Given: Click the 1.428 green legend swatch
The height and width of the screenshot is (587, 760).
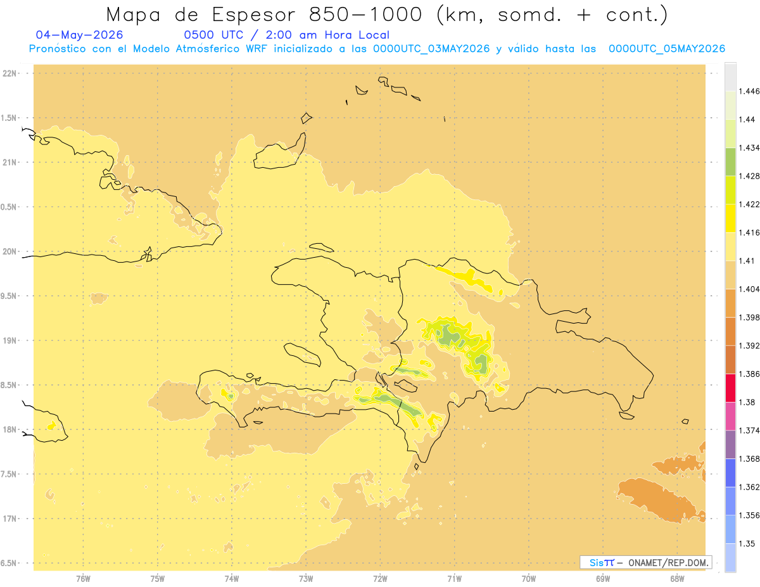Looking at the screenshot, I should coord(730,161).
